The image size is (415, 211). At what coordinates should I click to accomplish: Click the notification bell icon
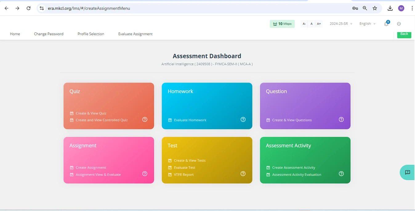tap(386, 24)
